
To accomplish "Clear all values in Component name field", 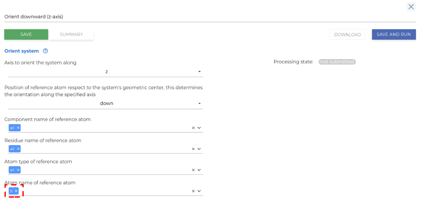I will pyautogui.click(x=193, y=128).
